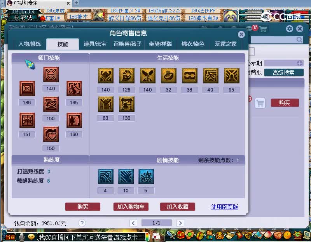Select the life skill icon with level 32
The width and height of the screenshot is (311, 242).
click(x=169, y=76)
